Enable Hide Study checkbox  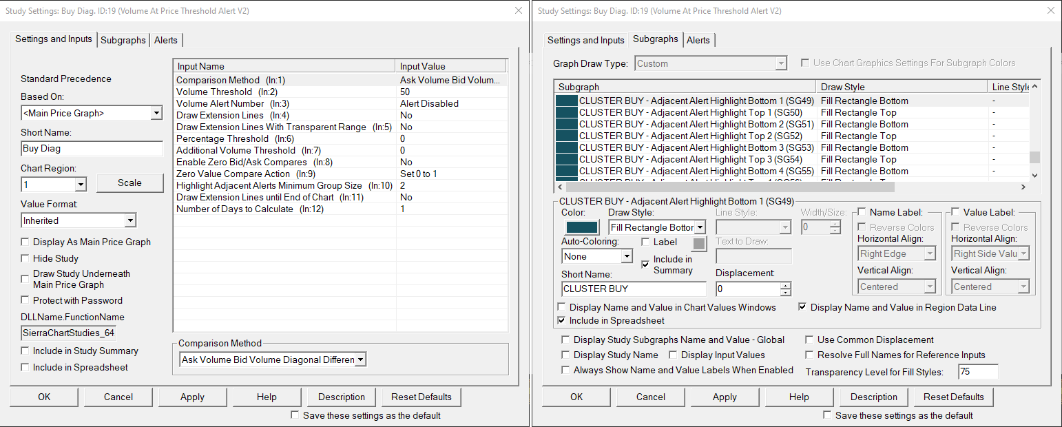click(x=25, y=258)
